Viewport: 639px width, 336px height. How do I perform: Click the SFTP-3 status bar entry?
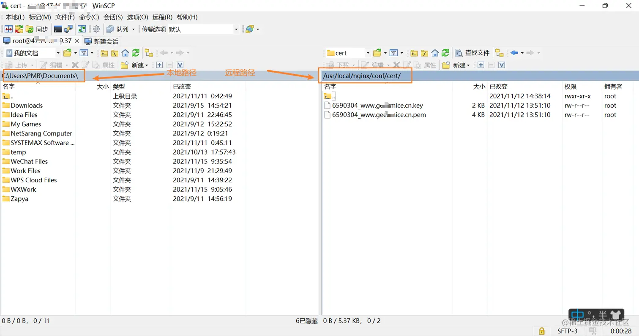567,331
